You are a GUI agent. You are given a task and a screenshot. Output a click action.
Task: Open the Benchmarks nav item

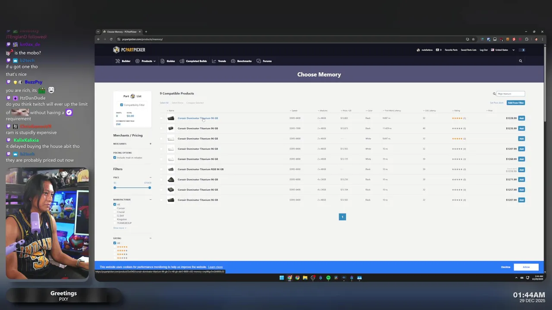[241, 61]
